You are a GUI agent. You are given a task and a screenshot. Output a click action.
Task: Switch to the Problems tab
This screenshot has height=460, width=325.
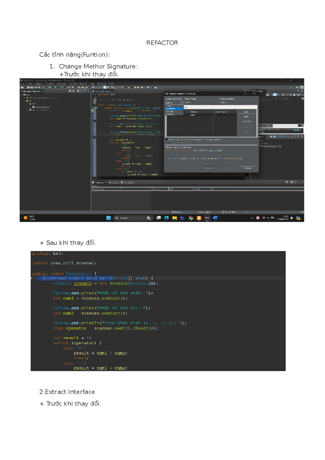coord(99,183)
